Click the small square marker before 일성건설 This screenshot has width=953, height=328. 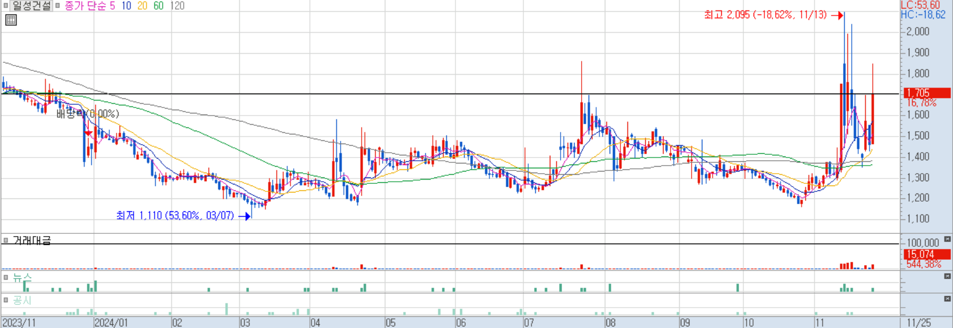6,6
